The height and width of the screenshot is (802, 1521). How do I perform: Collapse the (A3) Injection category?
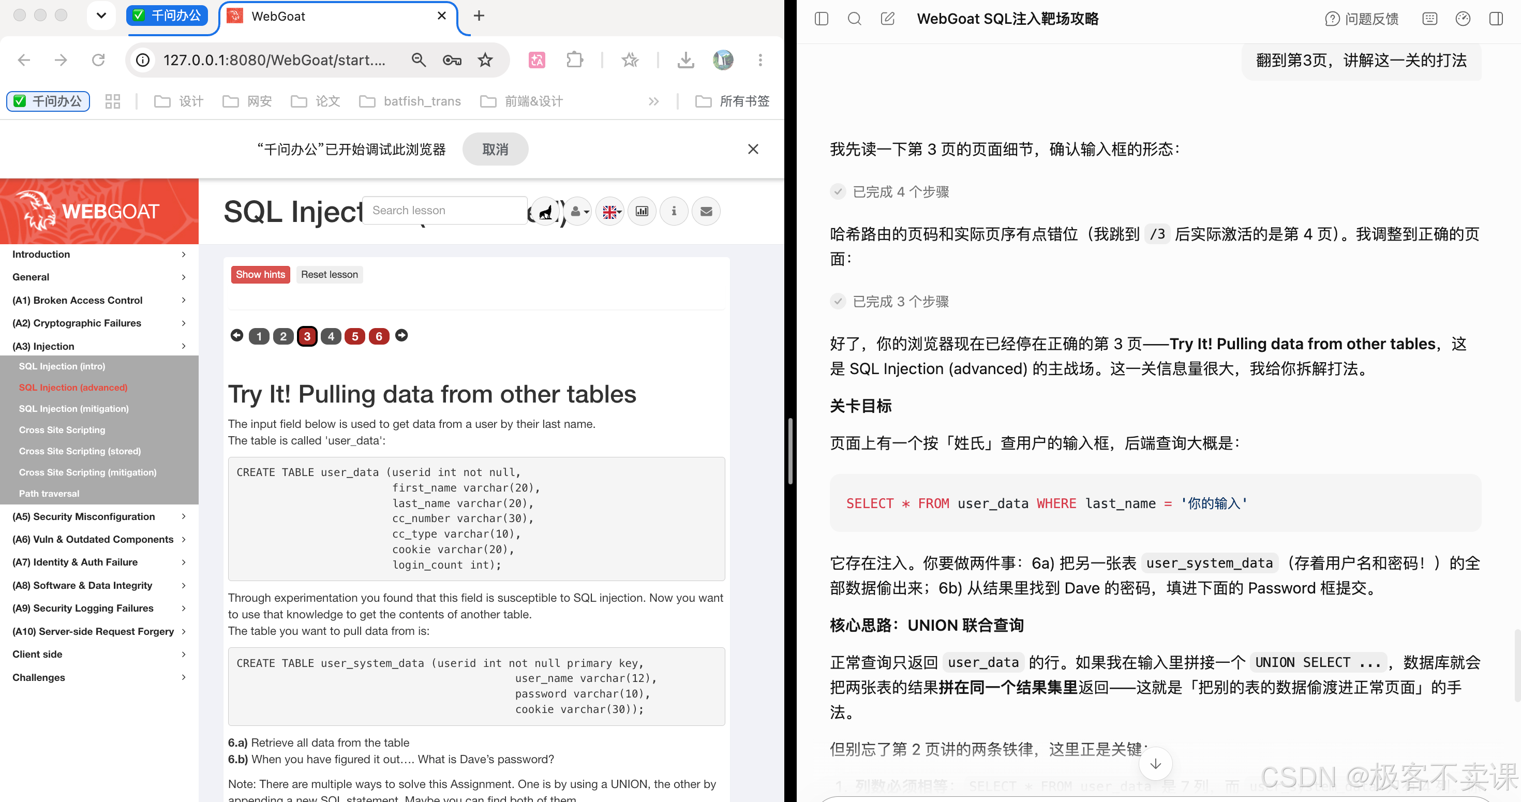tap(99, 346)
